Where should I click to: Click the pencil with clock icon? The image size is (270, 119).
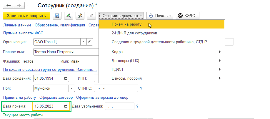68,16
